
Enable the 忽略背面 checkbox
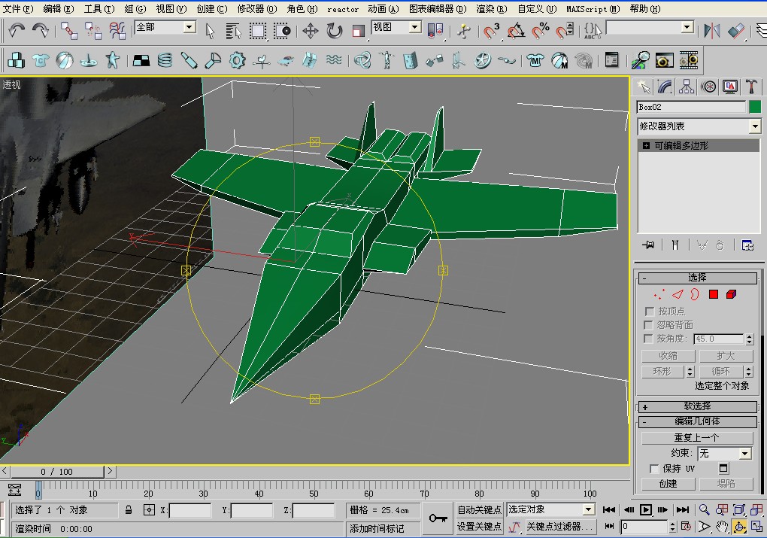pos(649,325)
